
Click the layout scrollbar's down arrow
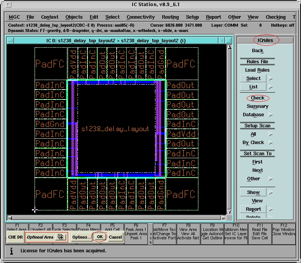pos(229,212)
